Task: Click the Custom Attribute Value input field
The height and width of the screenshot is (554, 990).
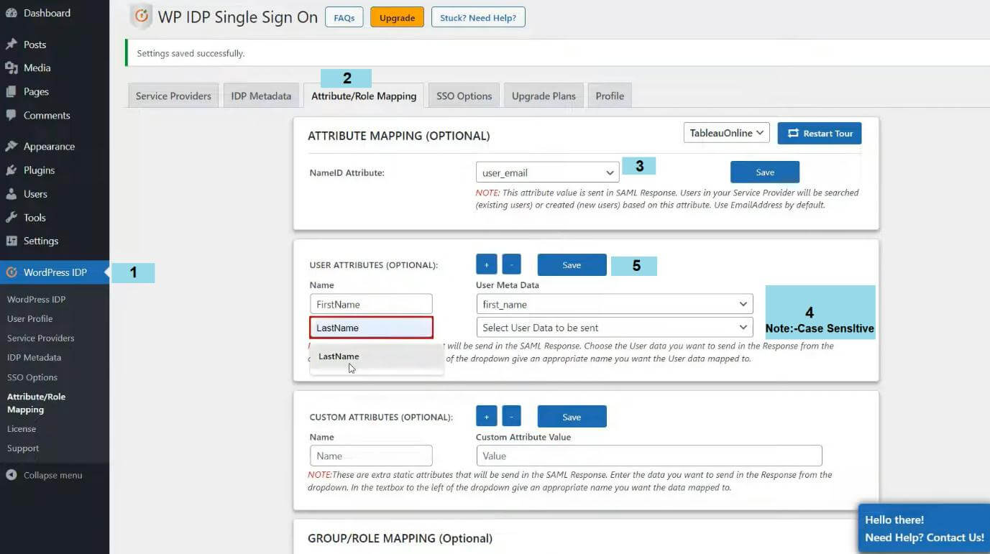Action: pos(649,456)
